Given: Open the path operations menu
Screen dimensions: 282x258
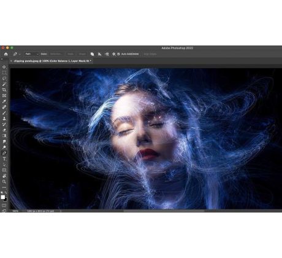Looking at the screenshot, I should [93, 54].
